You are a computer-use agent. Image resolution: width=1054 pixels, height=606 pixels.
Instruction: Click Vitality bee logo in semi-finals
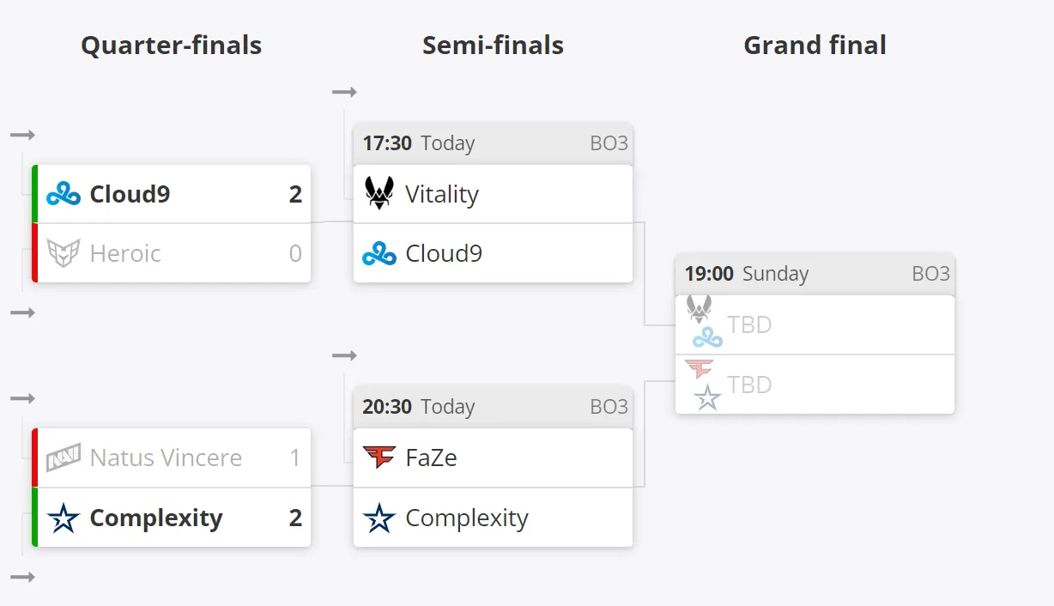point(379,194)
